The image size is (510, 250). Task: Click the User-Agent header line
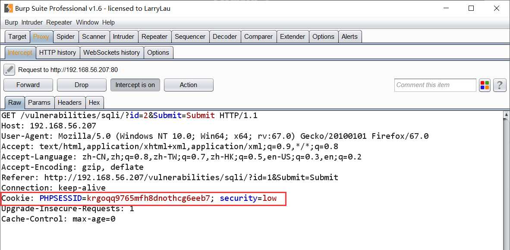(x=215, y=136)
